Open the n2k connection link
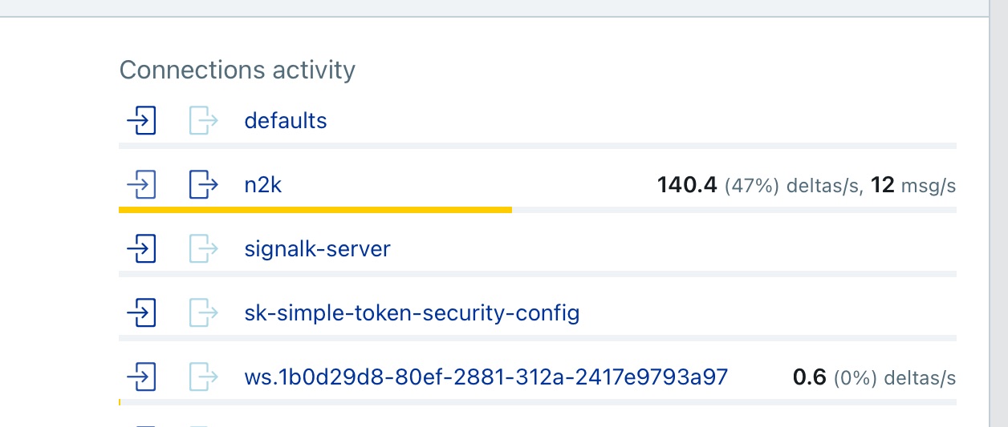The width and height of the screenshot is (1008, 427). (x=263, y=185)
